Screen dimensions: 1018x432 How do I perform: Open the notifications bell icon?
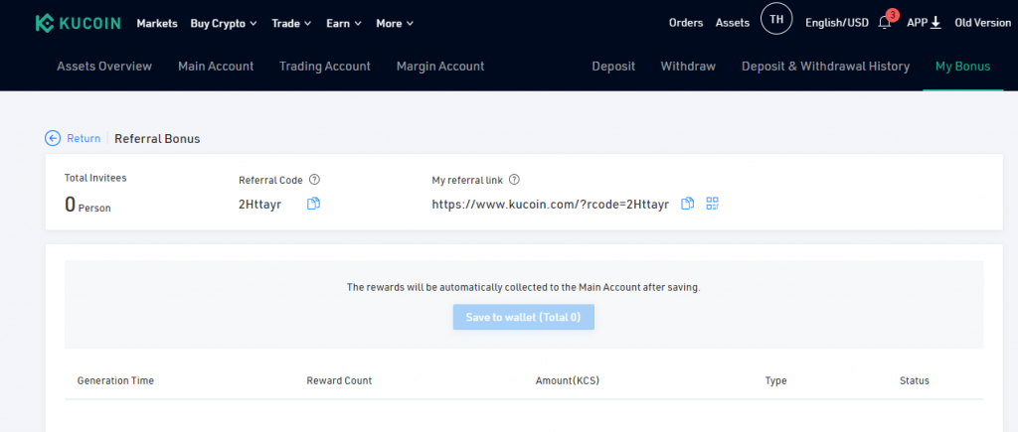click(884, 24)
